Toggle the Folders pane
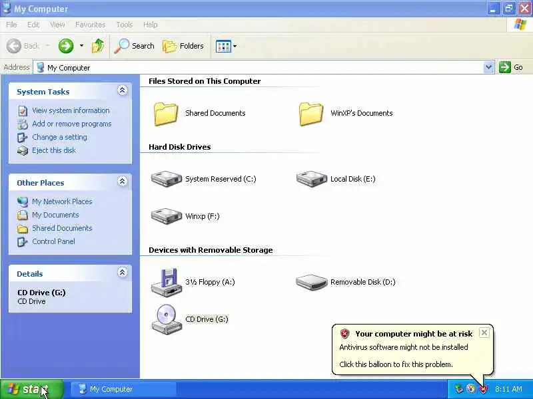This screenshot has height=399, width=533. [x=183, y=46]
